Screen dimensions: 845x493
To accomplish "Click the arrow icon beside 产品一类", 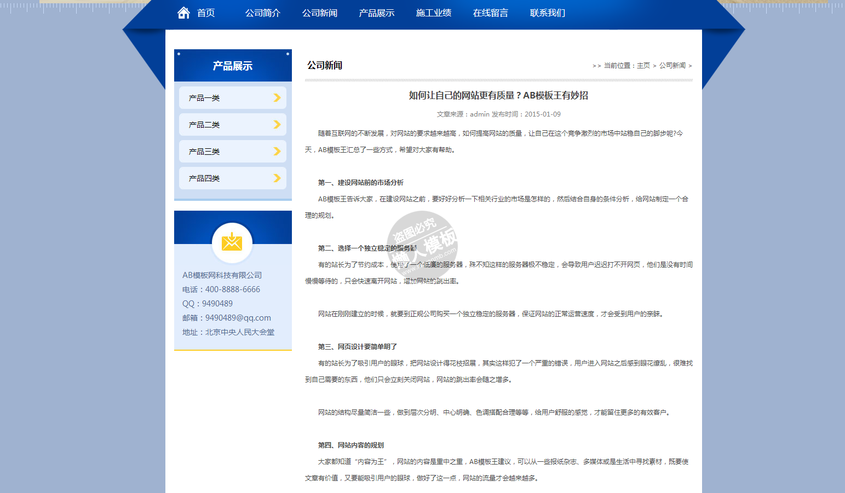I will [x=277, y=98].
